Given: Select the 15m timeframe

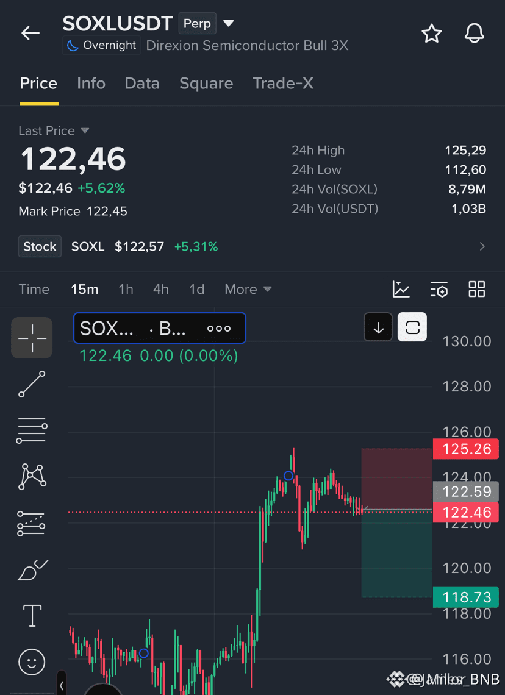Looking at the screenshot, I should (85, 290).
